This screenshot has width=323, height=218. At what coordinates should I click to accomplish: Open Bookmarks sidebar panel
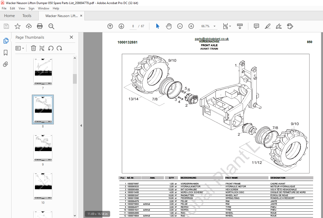[x=6, y=53]
